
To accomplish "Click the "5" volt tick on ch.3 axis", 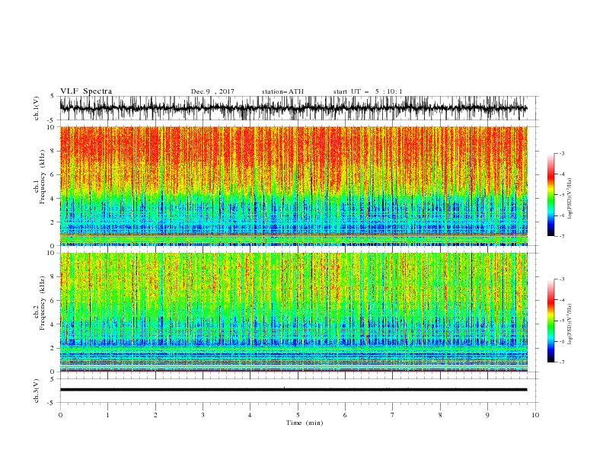I will click(53, 378).
